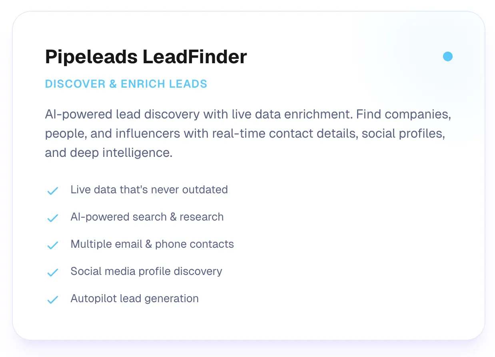The image size is (495, 357).
Task: Click the checkmark beside Live data feature
Action: tap(53, 191)
